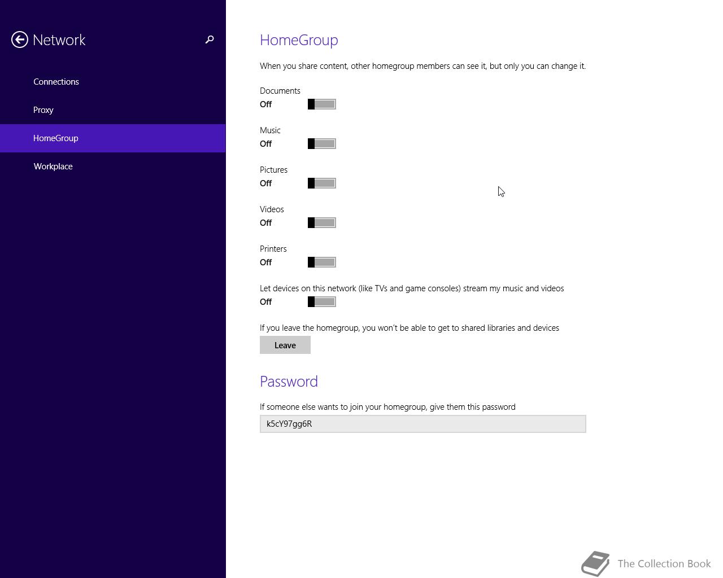
Task: Open the search magnifier icon
Action: (x=210, y=40)
